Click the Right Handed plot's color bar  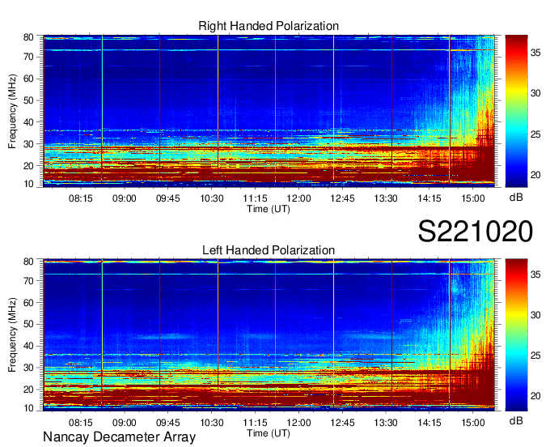[516, 111]
